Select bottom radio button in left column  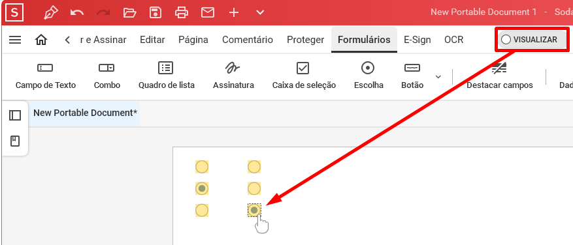coord(202,210)
